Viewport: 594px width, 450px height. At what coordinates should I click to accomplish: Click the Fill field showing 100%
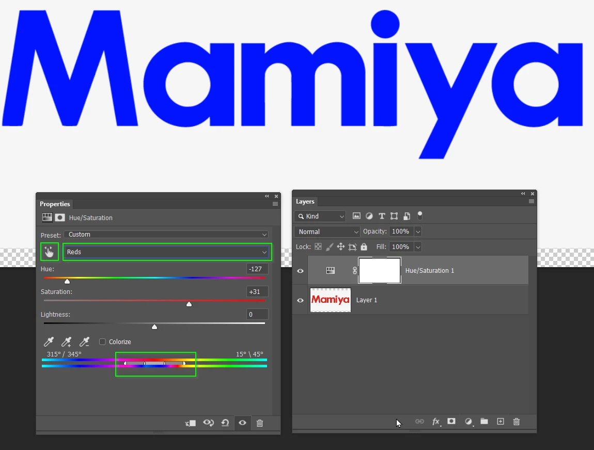(x=401, y=247)
